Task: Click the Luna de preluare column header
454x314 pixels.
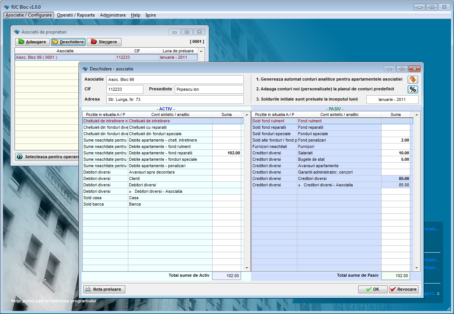Action: point(178,51)
